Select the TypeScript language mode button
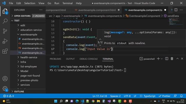The image size is (186, 104). tap(149, 96)
